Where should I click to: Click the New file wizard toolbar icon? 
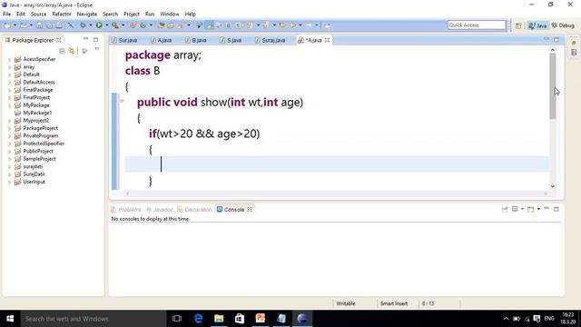click(x=7, y=25)
